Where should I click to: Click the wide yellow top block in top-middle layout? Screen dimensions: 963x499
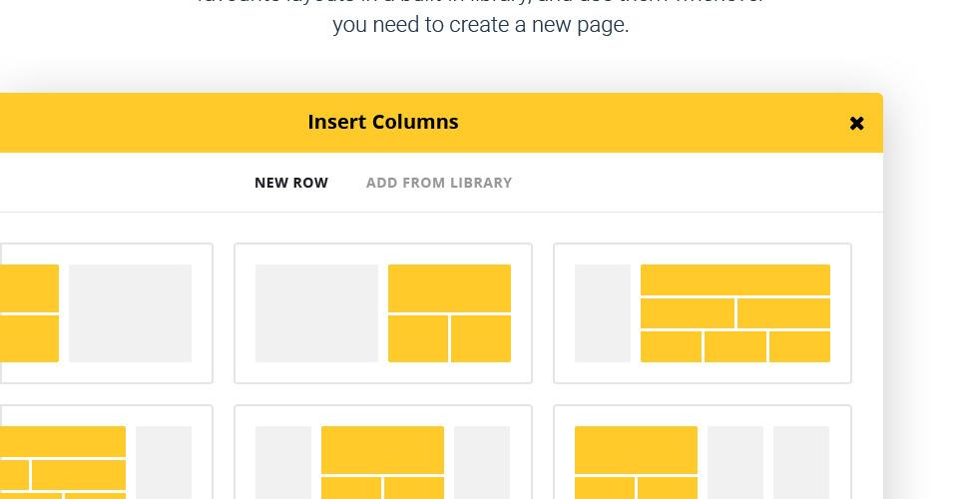[449, 288]
